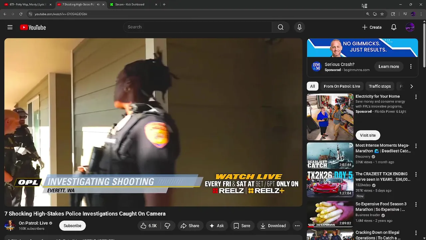Like the video with 6.5K likes
This screenshot has height=240, width=426.
148,226
